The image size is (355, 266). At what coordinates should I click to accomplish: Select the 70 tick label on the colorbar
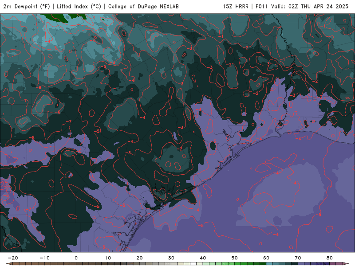[298, 258]
